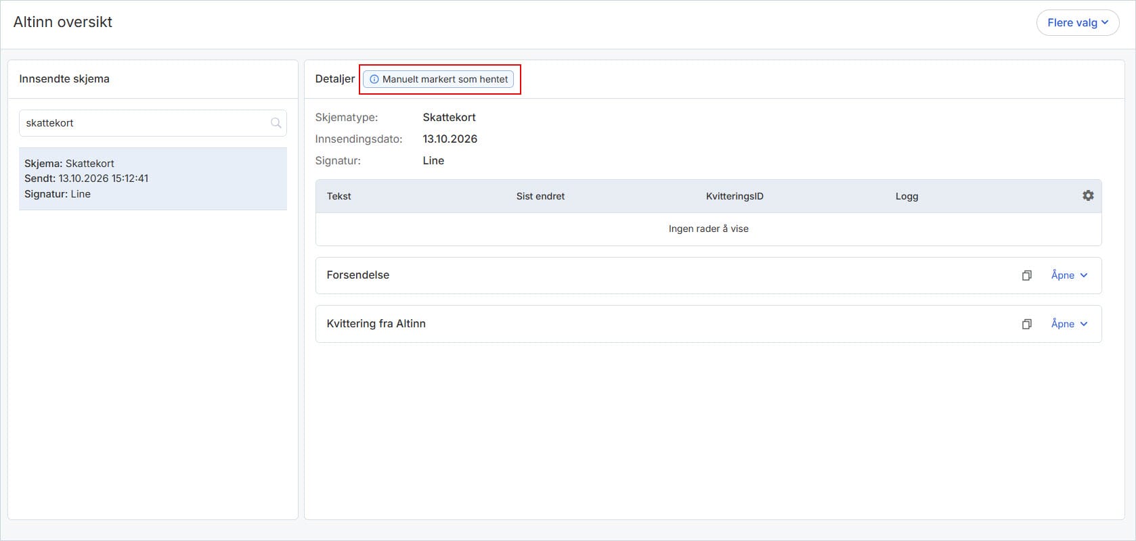Click the Manuelt markert som hentet badge
1136x541 pixels.
(439, 79)
